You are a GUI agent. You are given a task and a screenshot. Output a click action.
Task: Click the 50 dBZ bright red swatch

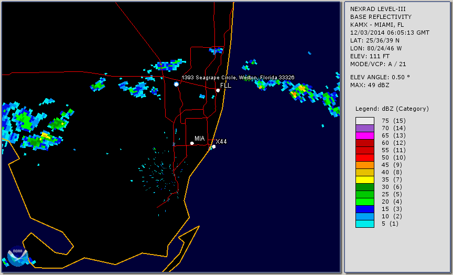(x=365, y=157)
